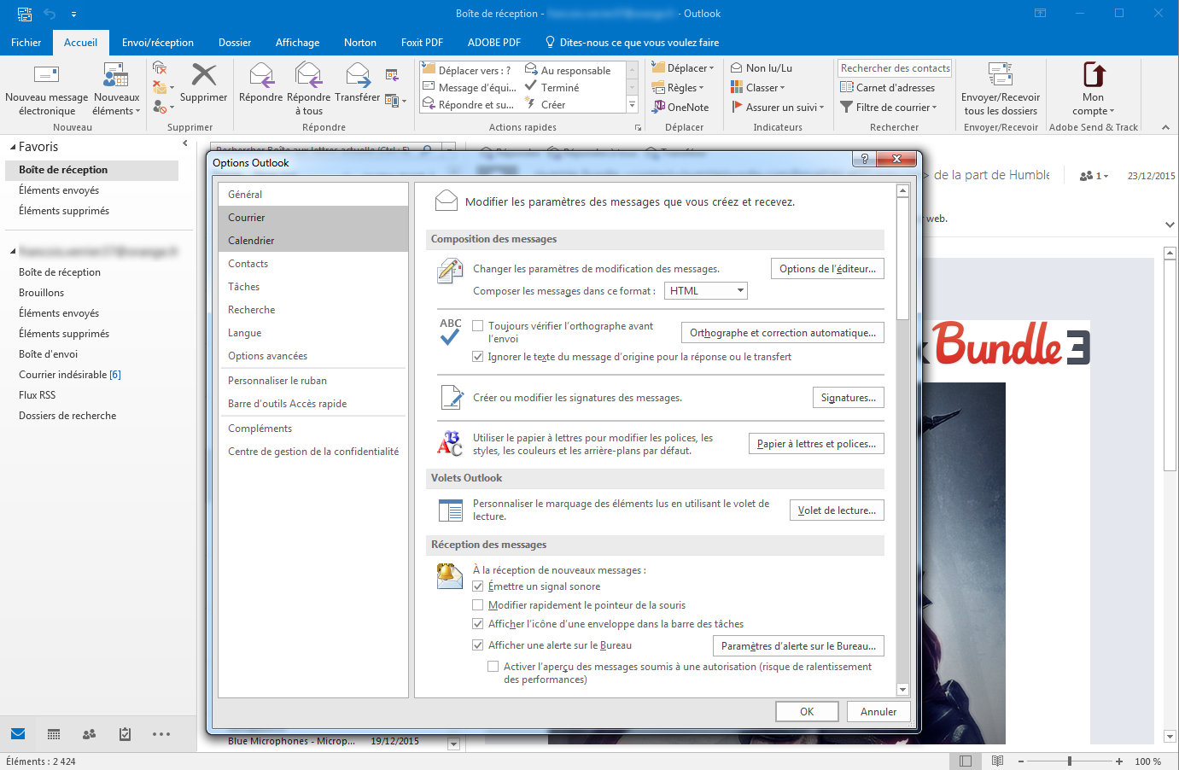Viewport: 1179px width, 770px height.
Task: Click OK in Options Outlook dialog
Action: pyautogui.click(x=807, y=712)
